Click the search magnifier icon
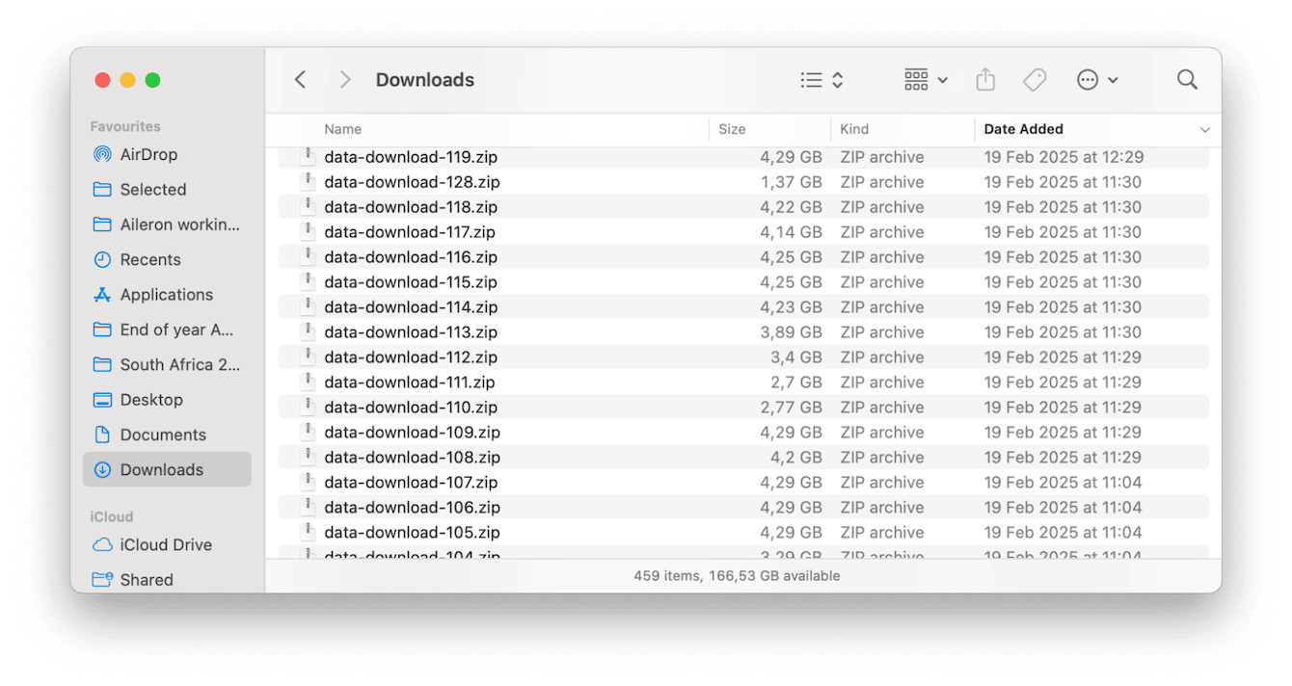 click(x=1187, y=80)
